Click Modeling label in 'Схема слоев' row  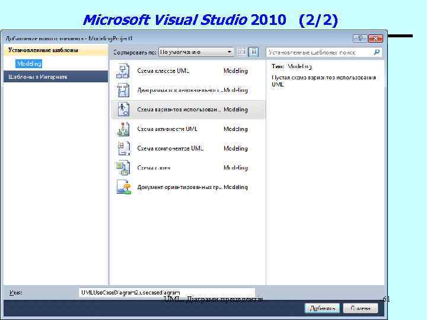pyautogui.click(x=235, y=168)
